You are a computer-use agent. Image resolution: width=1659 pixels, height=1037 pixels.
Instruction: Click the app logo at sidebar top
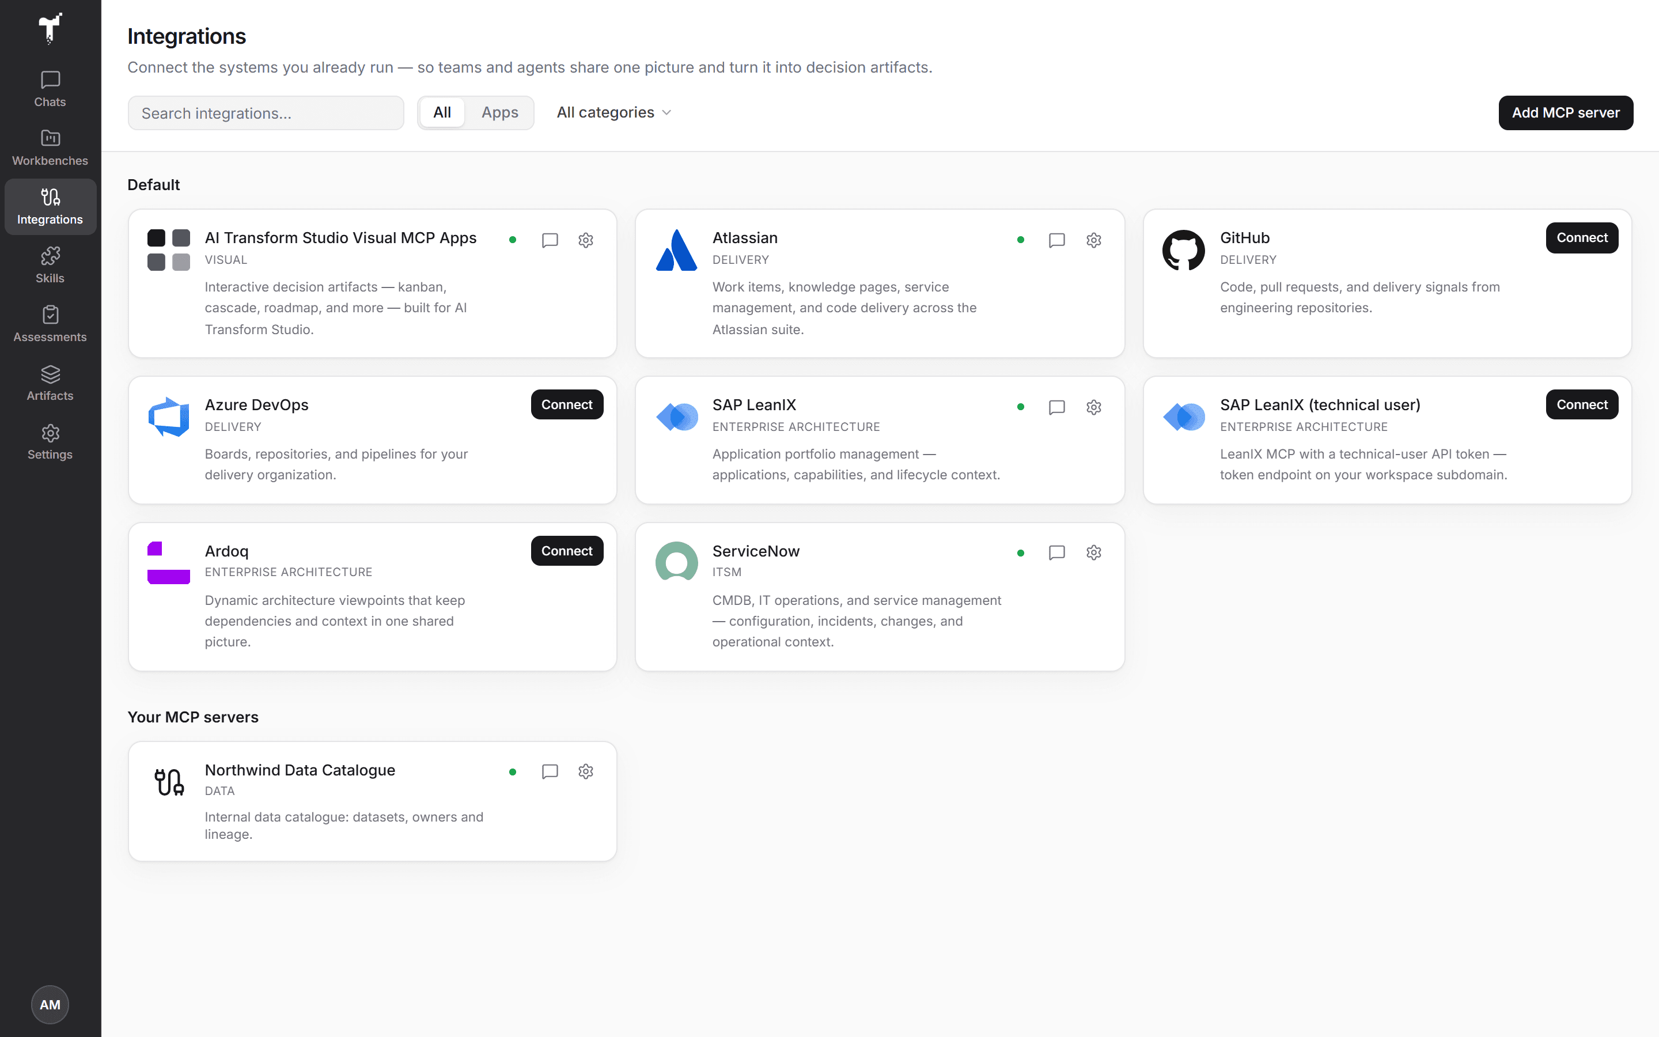[50, 28]
